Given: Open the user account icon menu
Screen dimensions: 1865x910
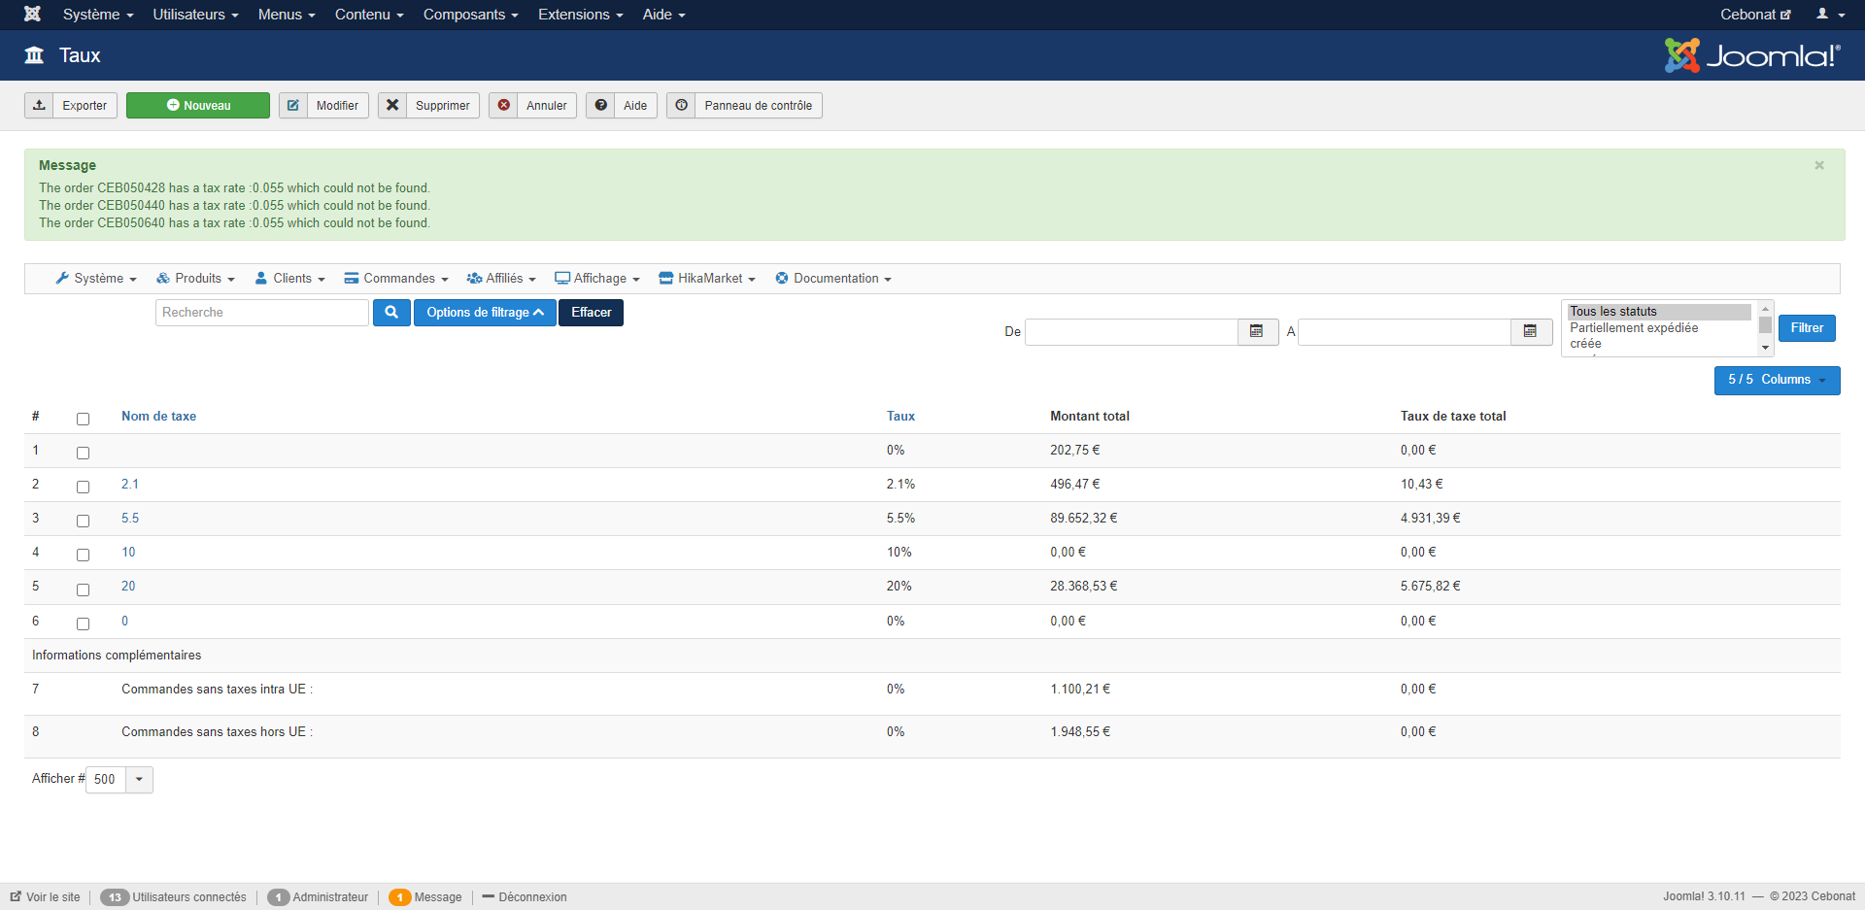Looking at the screenshot, I should point(1829,15).
